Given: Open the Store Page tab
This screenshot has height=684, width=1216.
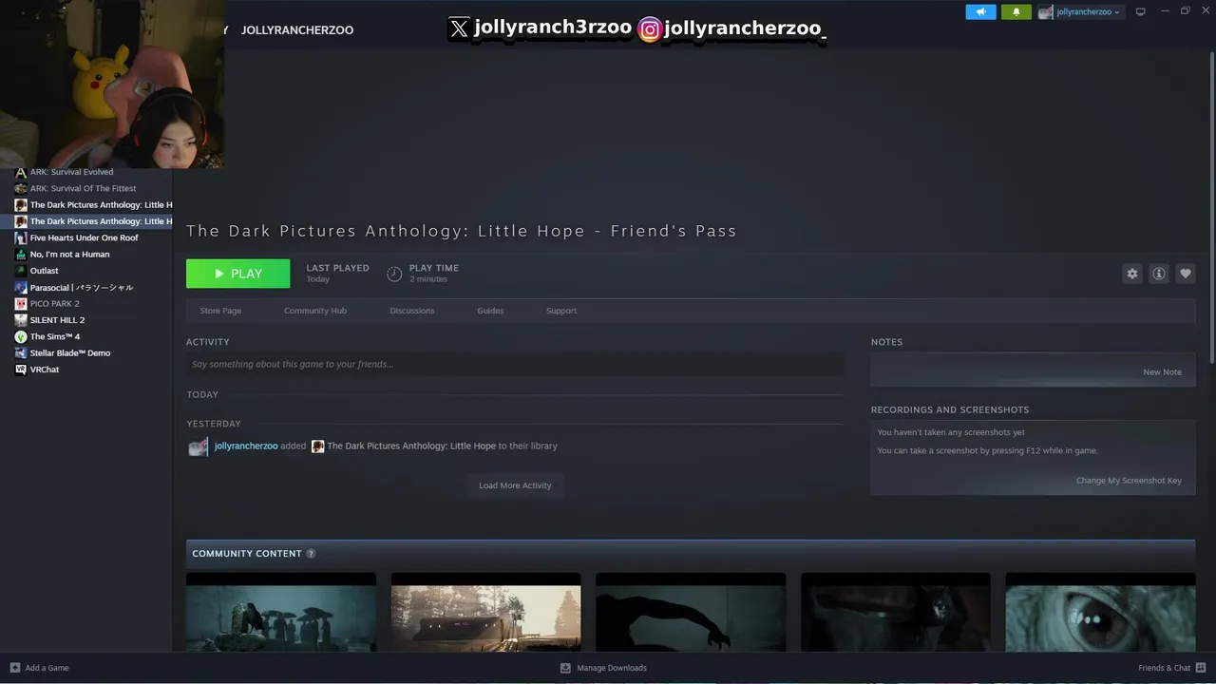Looking at the screenshot, I should pyautogui.click(x=220, y=311).
